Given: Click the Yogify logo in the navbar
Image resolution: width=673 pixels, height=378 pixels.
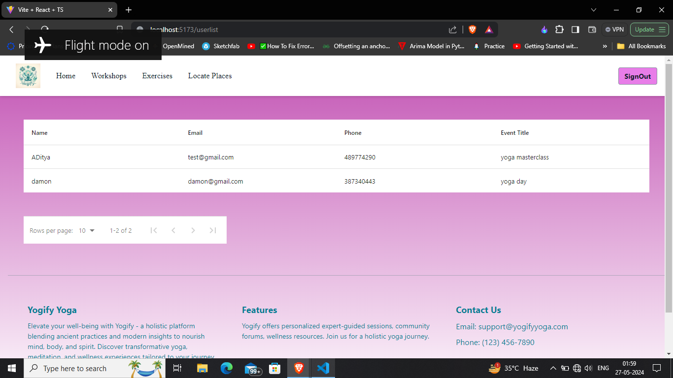Looking at the screenshot, I should click(x=28, y=76).
